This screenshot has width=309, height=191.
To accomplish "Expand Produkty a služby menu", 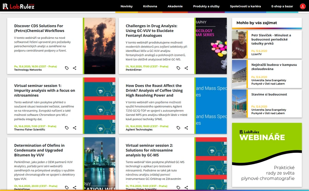I will (205, 6).
